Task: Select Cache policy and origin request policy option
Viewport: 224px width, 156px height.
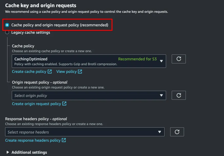Action: coord(7,25)
